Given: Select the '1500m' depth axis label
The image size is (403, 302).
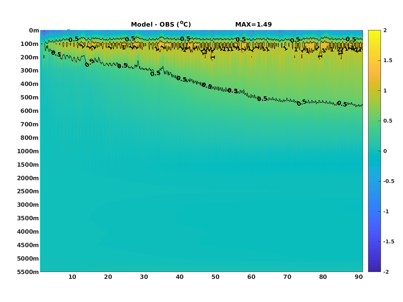Looking at the screenshot, I should coord(28,165).
